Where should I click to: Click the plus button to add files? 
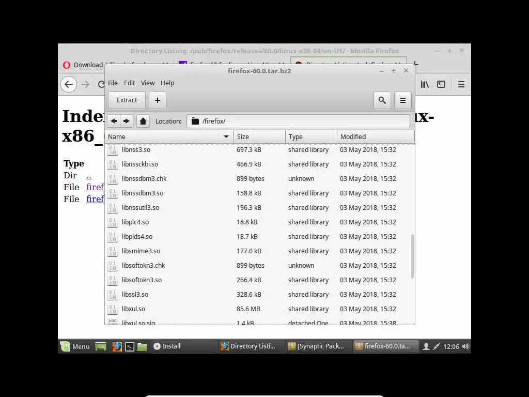pyautogui.click(x=157, y=100)
